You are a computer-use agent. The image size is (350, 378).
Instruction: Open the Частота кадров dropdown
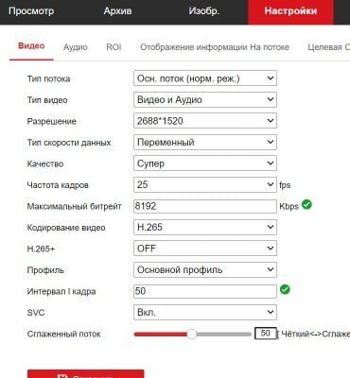coord(205,184)
